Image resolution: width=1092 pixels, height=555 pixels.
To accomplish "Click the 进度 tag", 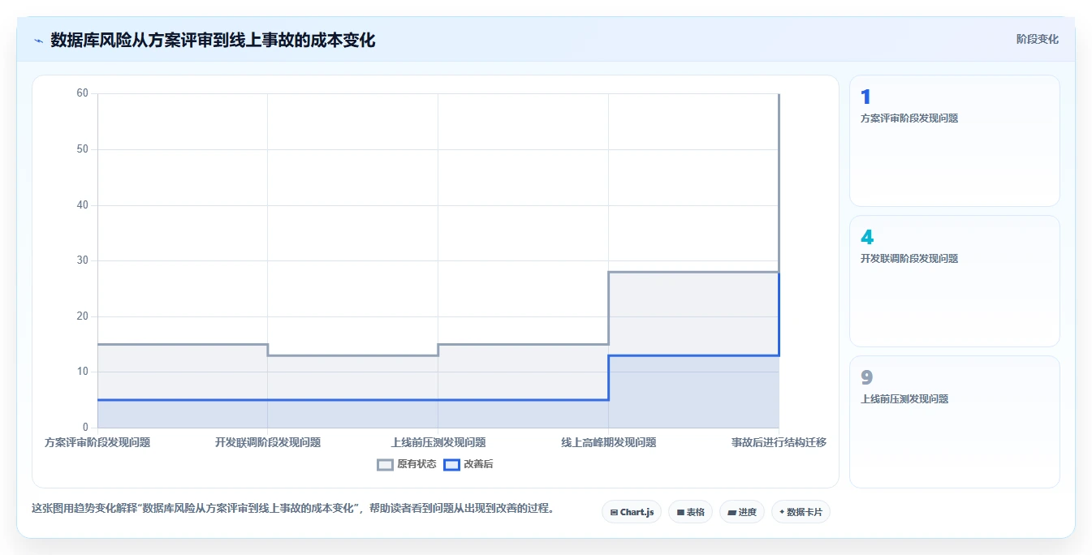I will 741,512.
